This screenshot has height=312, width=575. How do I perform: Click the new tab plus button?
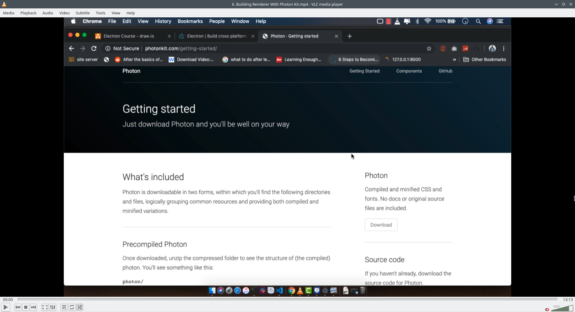click(349, 36)
